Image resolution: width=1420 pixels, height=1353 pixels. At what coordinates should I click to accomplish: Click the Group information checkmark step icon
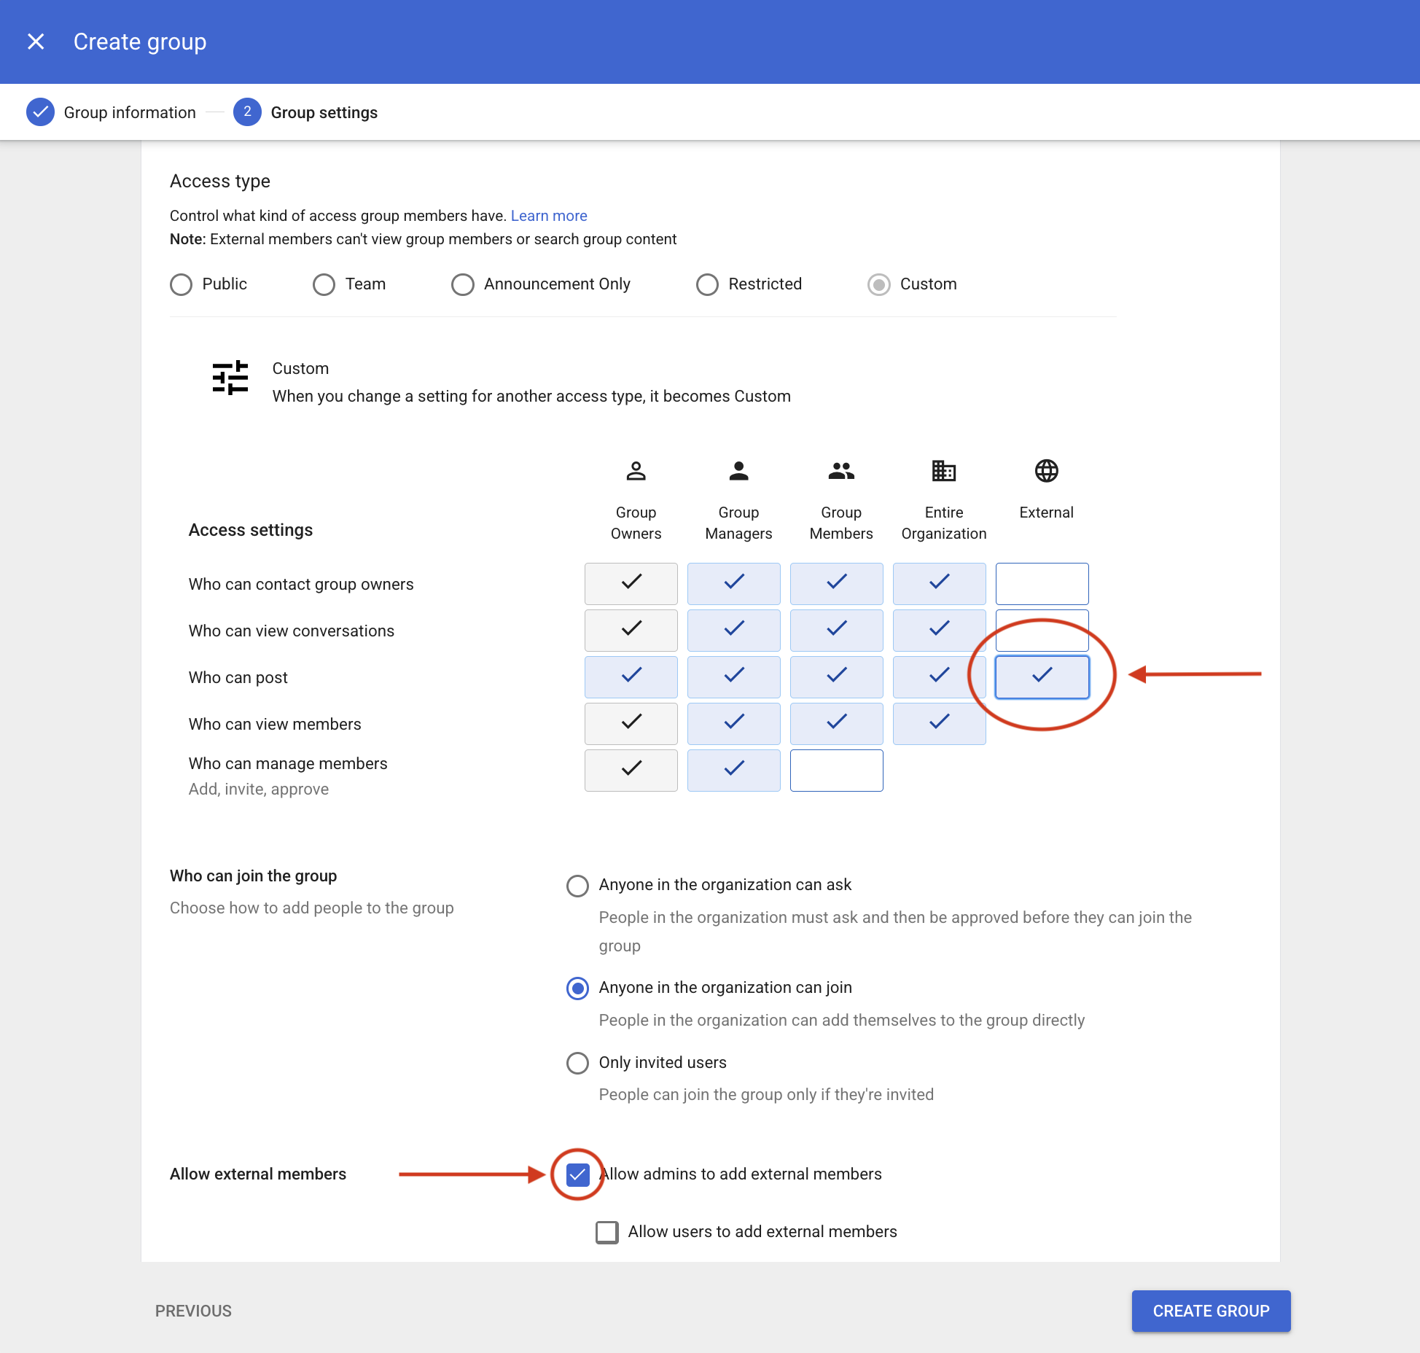[x=40, y=112]
